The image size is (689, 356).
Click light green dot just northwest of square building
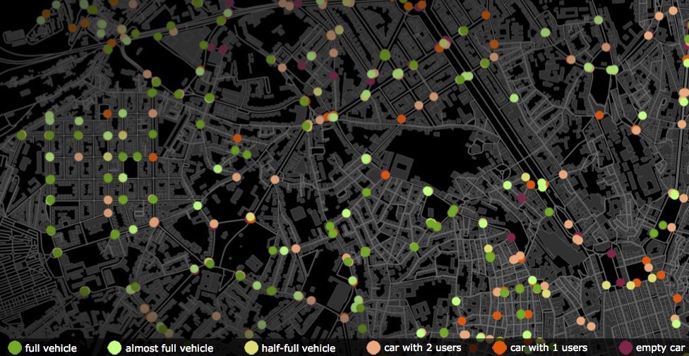coord(366,159)
